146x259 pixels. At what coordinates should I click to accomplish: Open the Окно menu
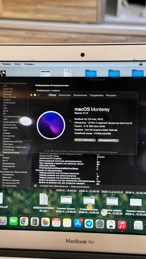point(18,64)
